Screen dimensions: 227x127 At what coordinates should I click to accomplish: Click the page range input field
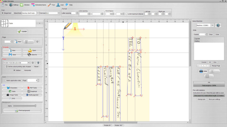pyautogui.click(x=203, y=66)
